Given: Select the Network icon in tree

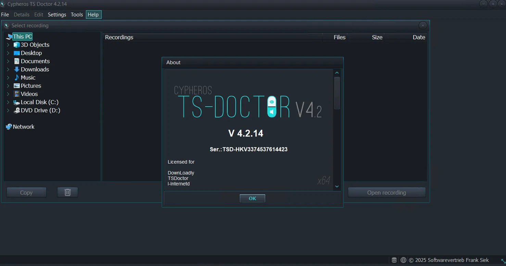Looking at the screenshot, I should [x=9, y=127].
